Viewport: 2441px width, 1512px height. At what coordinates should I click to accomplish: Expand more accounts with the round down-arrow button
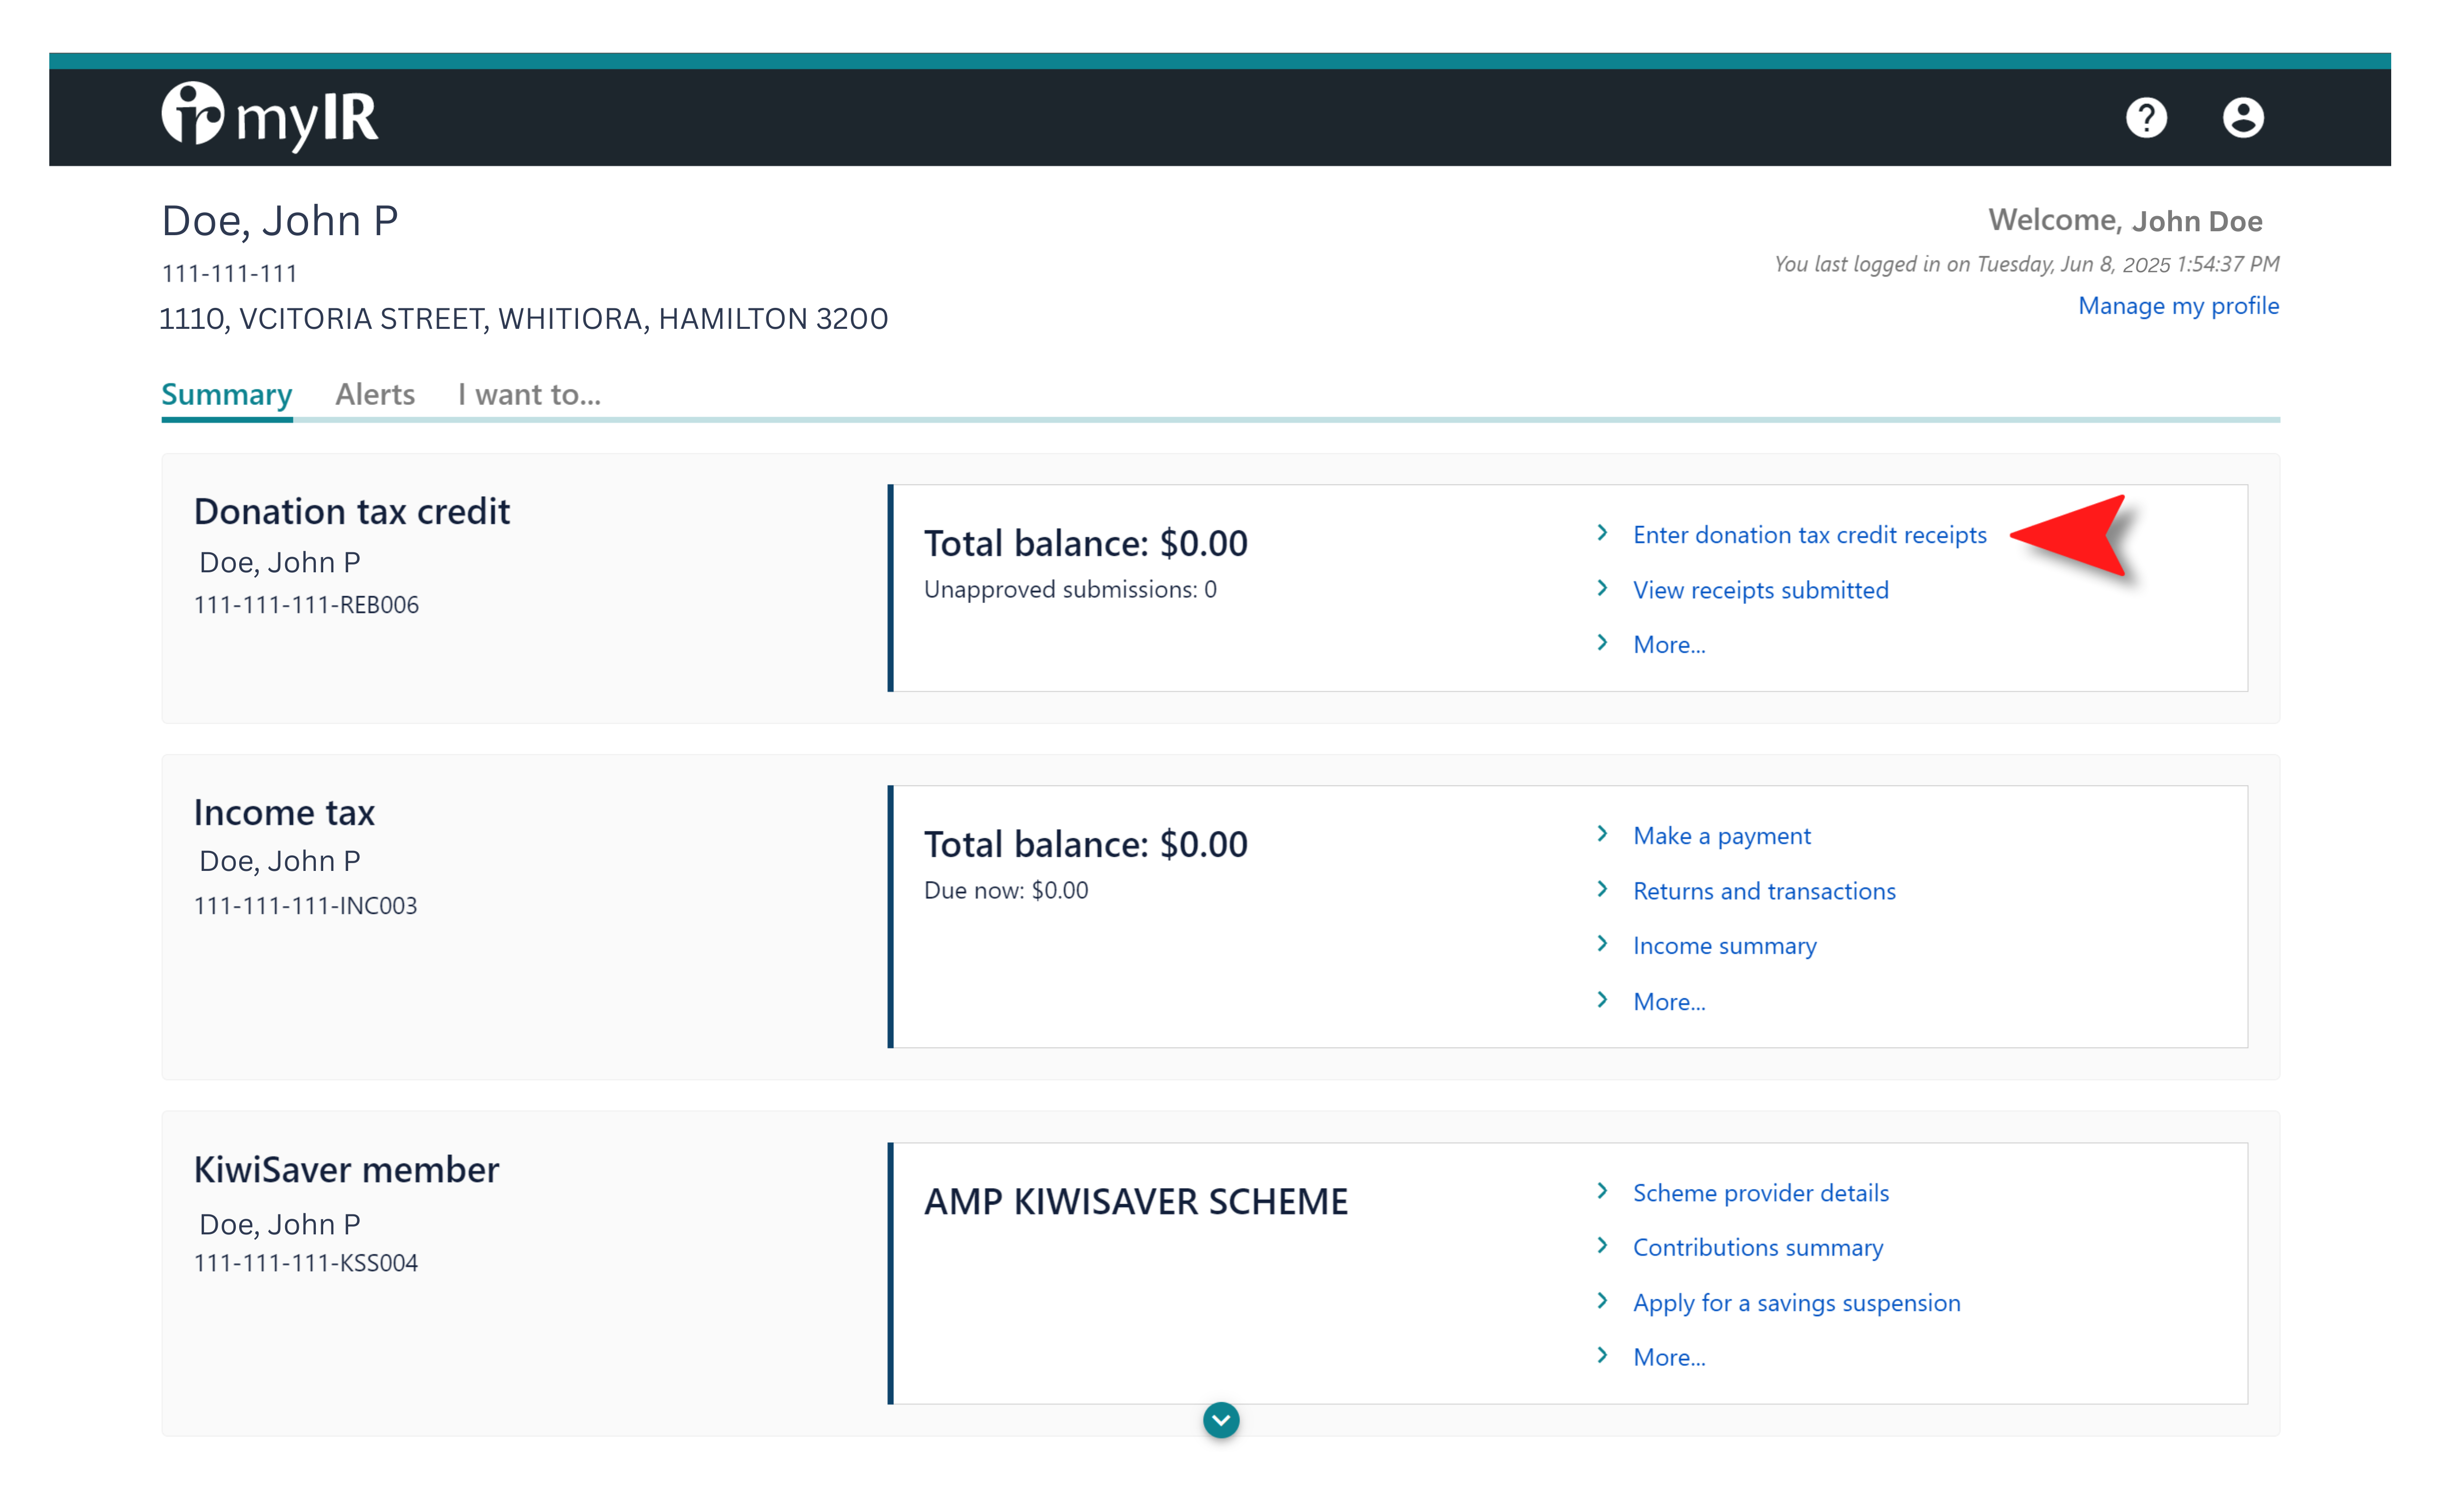[1220, 1419]
